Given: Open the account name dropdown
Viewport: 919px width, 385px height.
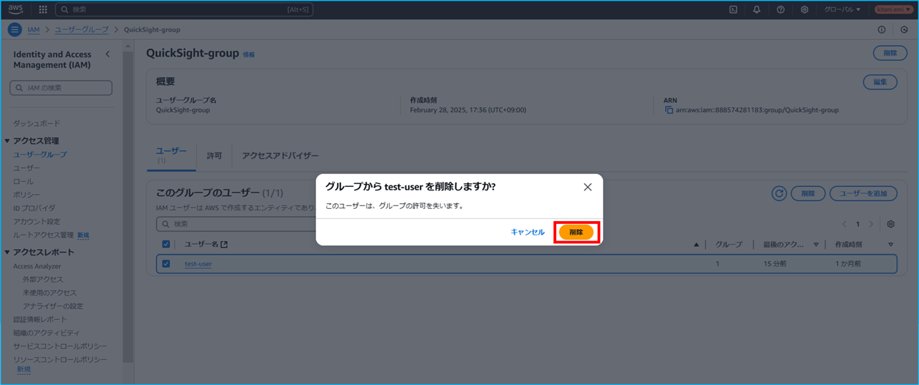Looking at the screenshot, I should pos(893,9).
